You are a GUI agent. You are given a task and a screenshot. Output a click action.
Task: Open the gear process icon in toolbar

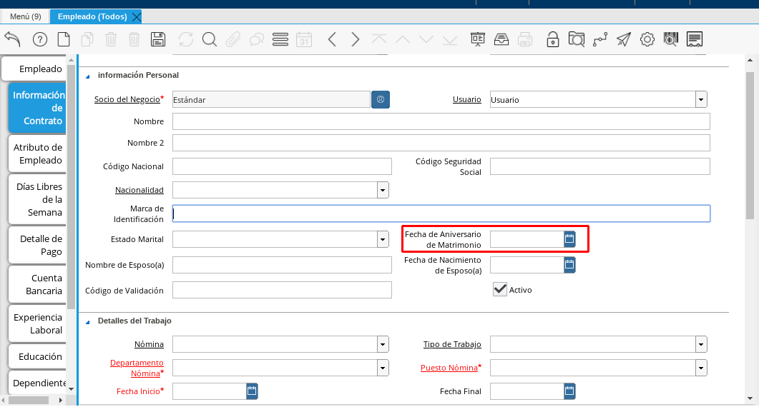coord(647,39)
